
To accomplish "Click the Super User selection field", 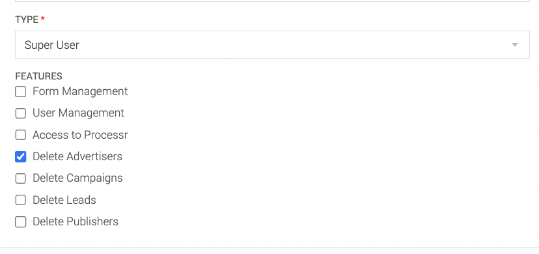I will point(272,45).
